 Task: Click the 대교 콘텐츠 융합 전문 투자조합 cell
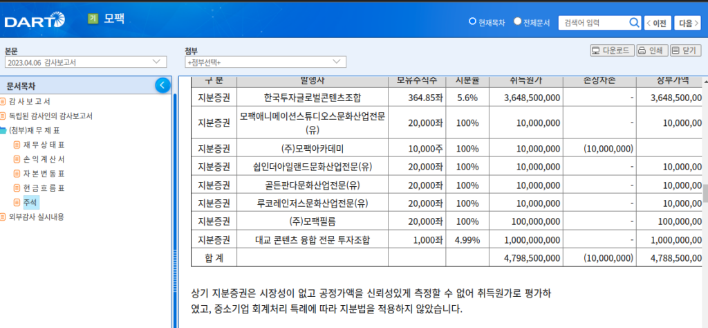313,240
